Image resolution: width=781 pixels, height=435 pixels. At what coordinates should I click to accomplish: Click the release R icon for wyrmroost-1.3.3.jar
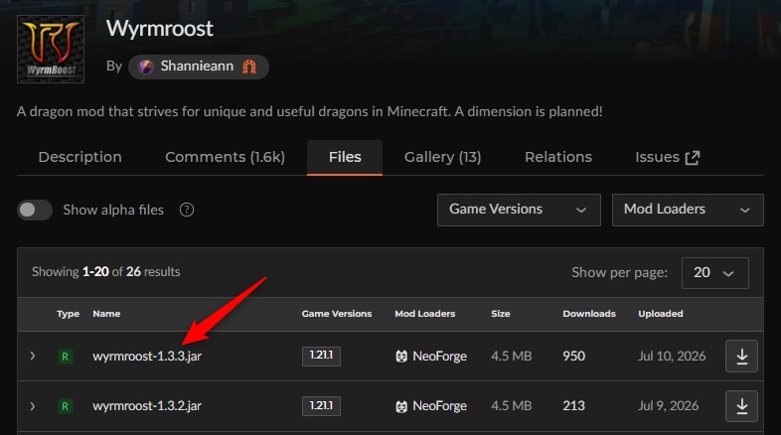click(x=65, y=357)
